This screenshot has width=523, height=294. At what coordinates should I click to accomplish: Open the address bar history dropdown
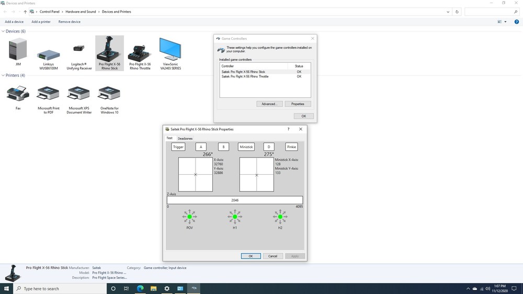tap(448, 12)
